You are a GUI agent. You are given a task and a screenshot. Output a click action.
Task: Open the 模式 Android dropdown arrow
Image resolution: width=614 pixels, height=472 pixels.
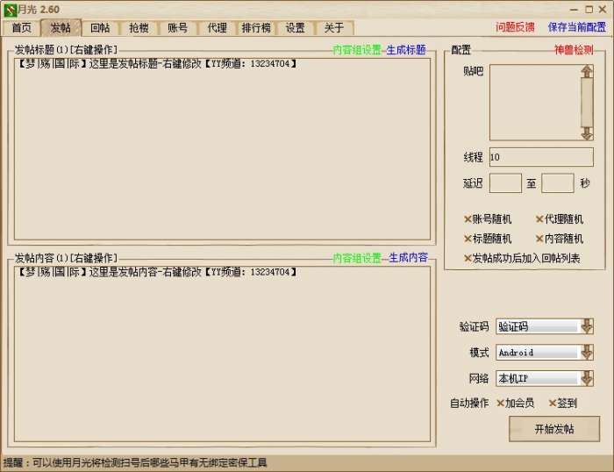click(x=586, y=352)
